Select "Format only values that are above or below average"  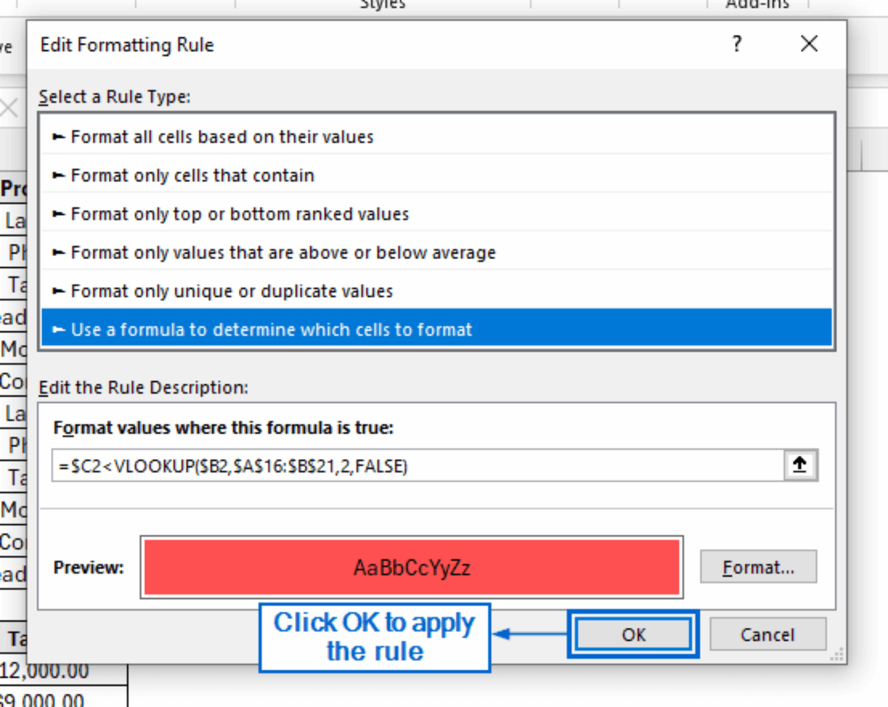(283, 253)
